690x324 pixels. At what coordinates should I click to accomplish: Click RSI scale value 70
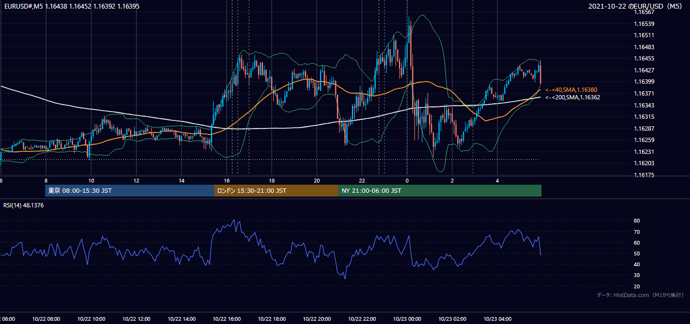point(637,232)
